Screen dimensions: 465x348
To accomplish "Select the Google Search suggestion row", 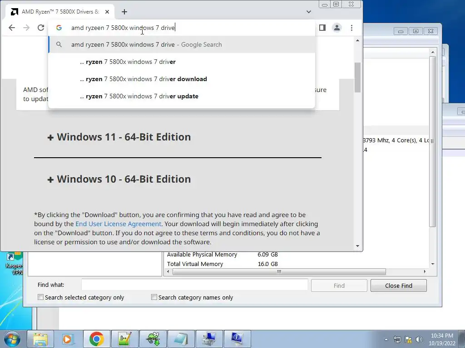I will pos(182,45).
